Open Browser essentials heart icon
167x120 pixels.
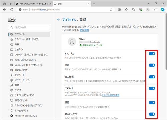141,10
